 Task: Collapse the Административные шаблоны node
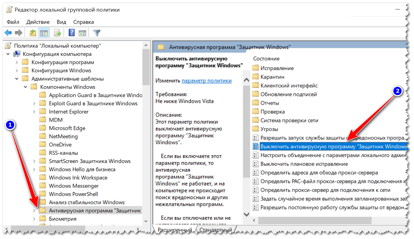(17, 79)
